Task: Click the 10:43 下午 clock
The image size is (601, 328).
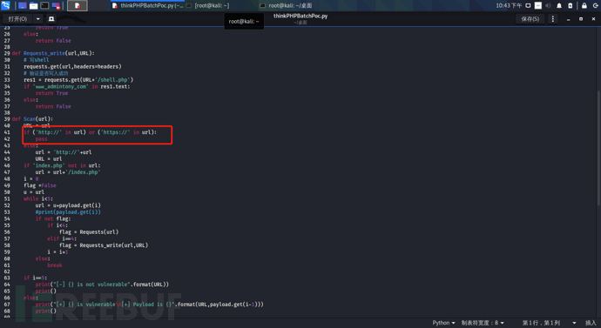Action: tap(509, 6)
